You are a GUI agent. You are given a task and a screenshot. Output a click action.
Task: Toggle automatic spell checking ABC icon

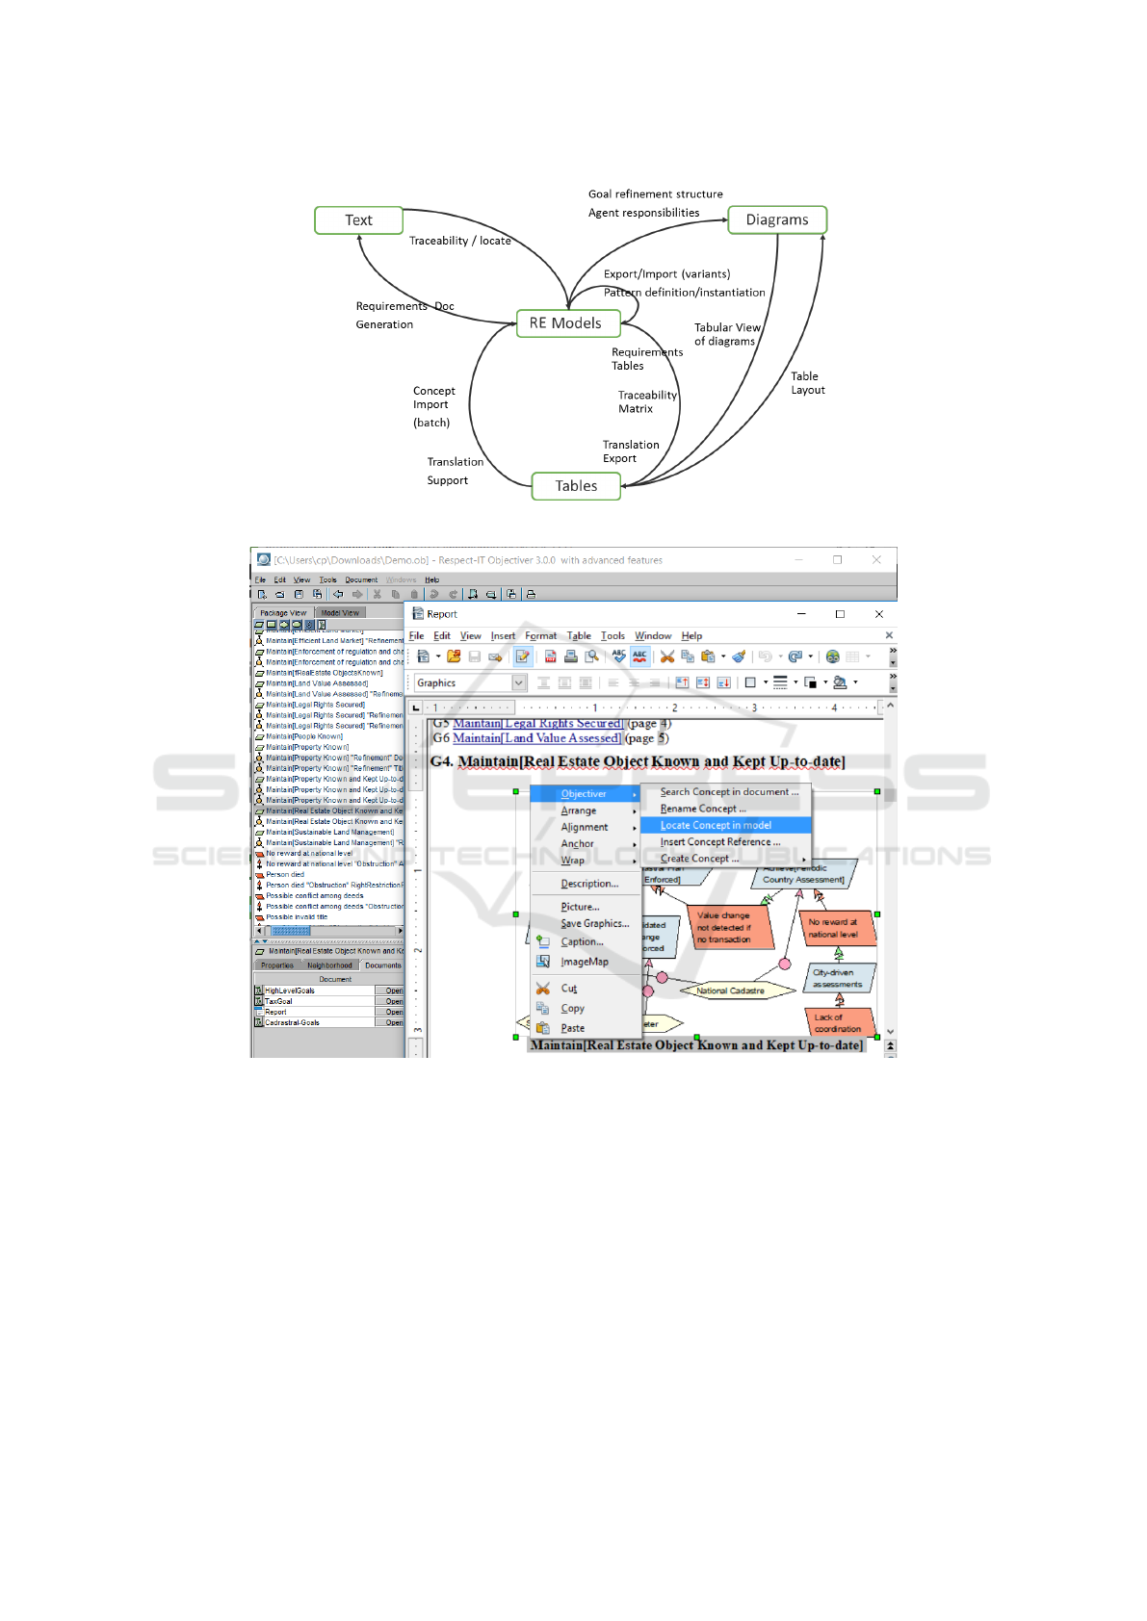click(639, 656)
